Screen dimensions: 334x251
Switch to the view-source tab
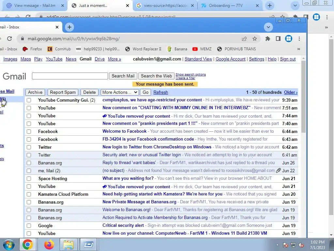pyautogui.click(x=165, y=6)
